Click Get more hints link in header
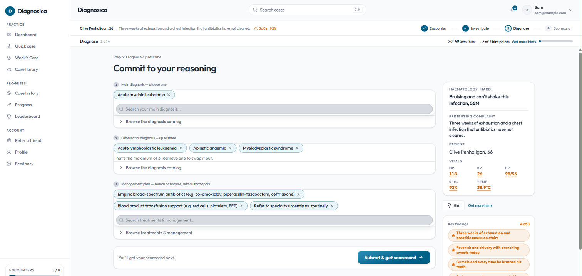The width and height of the screenshot is (582, 276). (524, 42)
